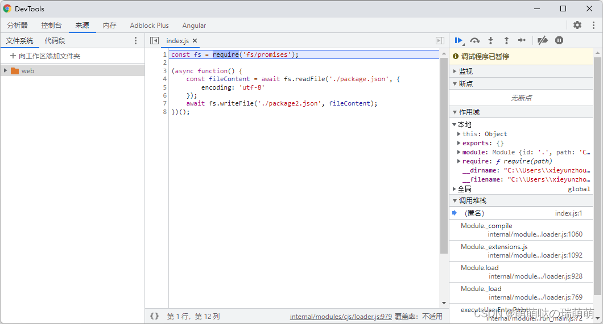Select Module.load call frame
Image resolution: width=603 pixels, height=324 pixels.
tap(521, 272)
